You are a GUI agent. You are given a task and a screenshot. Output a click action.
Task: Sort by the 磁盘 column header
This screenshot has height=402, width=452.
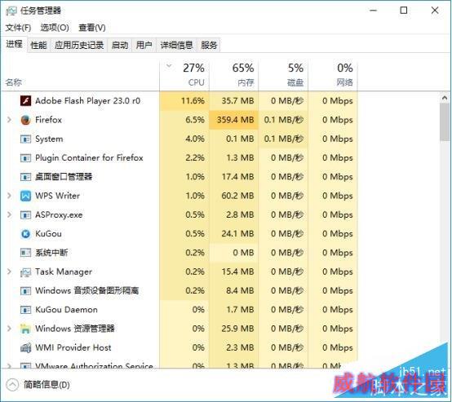pyautogui.click(x=283, y=75)
